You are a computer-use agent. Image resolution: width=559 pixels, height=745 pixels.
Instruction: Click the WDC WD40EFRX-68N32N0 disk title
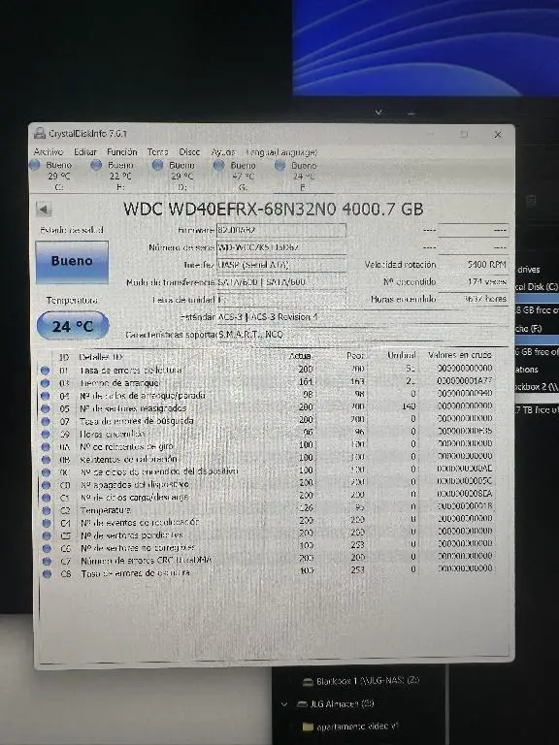(x=274, y=210)
